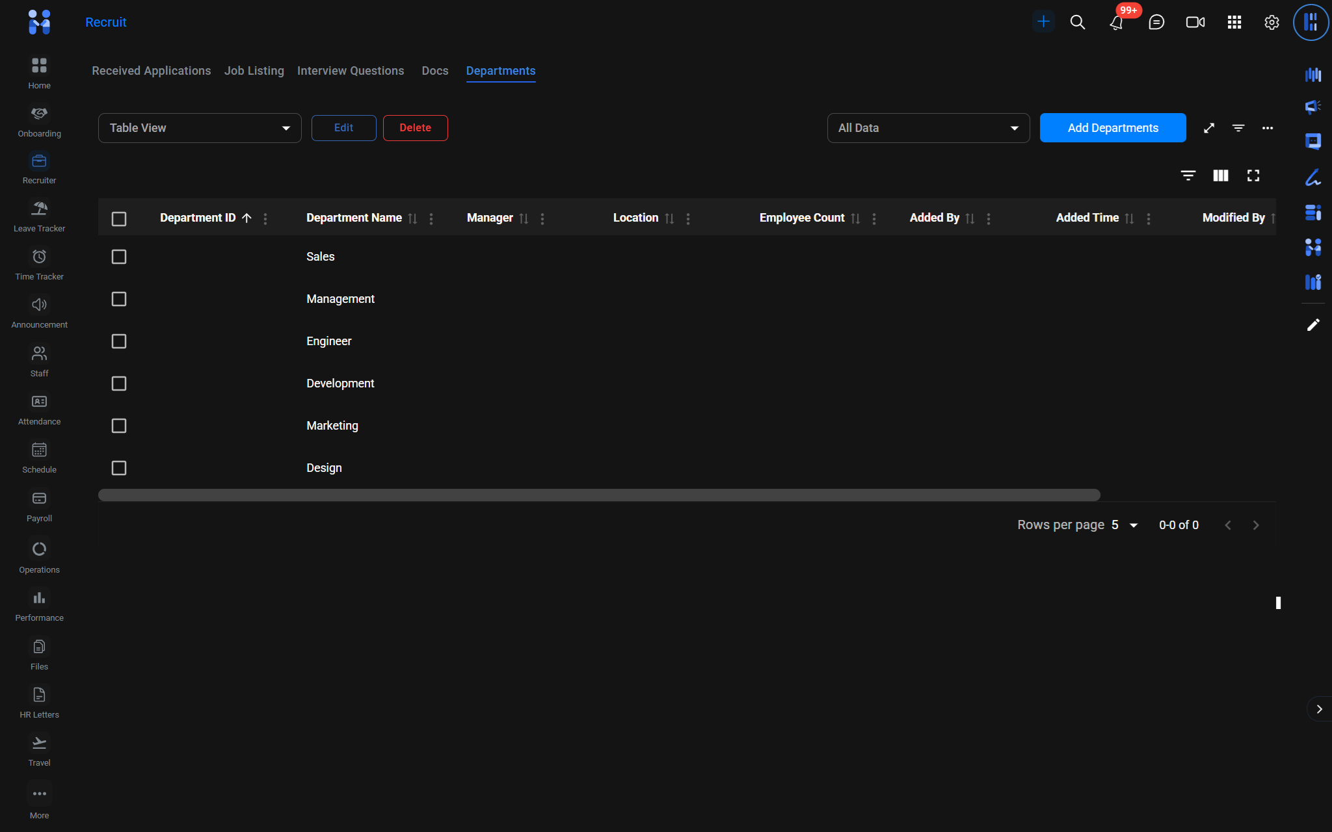1332x832 pixels.
Task: Open Rows per page dropdown
Action: 1125,525
